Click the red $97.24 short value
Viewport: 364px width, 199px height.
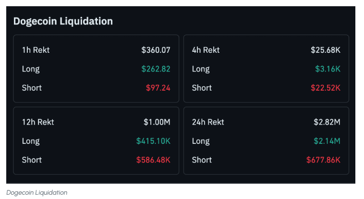[158, 88]
